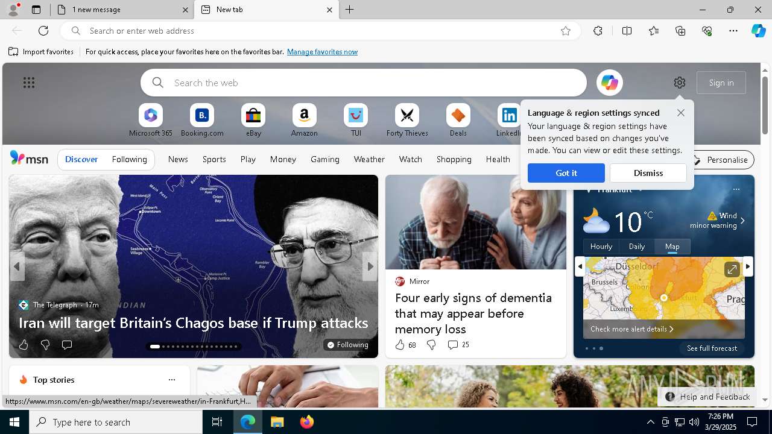Open Browser essentials heart icon
The image size is (772, 434).
[707, 31]
